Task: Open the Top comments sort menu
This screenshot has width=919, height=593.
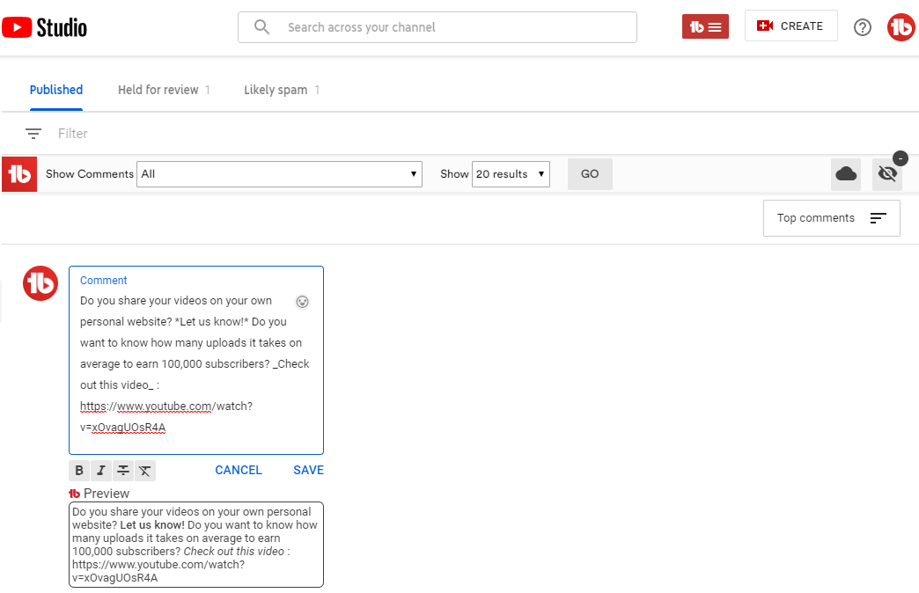Action: [x=831, y=218]
